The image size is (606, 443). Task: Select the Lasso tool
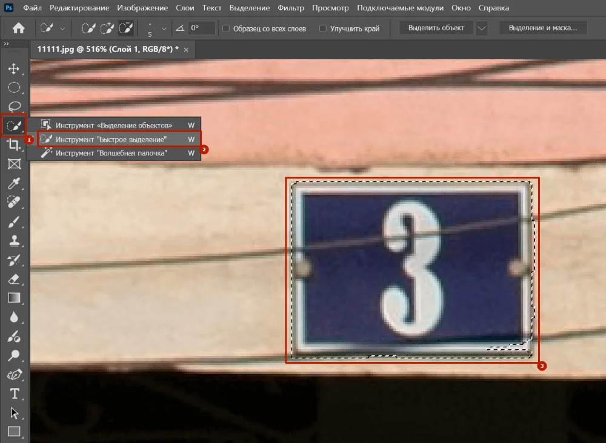point(13,107)
